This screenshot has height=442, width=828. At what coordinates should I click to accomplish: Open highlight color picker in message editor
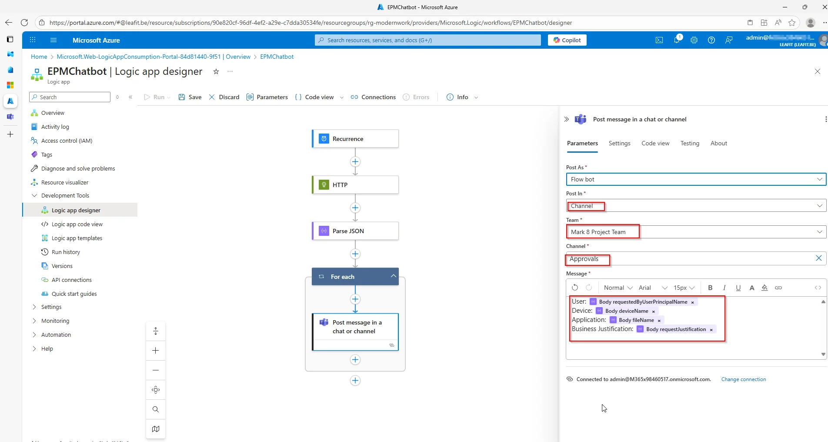coord(765,288)
